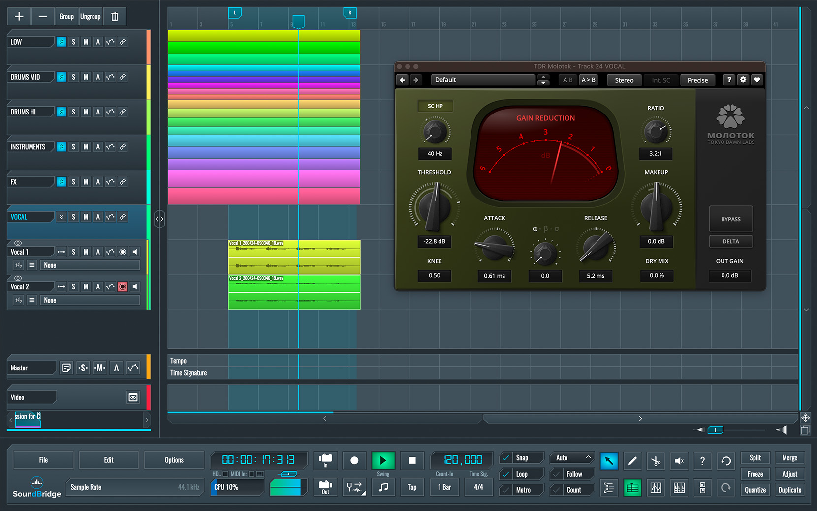Click the Duplicate button

(x=789, y=490)
